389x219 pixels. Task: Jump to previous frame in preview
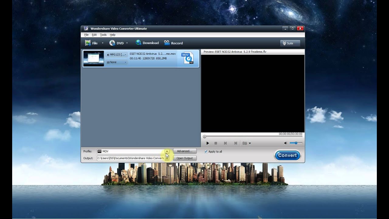pyautogui.click(x=225, y=143)
